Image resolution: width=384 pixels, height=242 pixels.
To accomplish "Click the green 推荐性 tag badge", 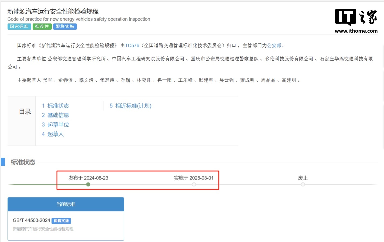I will 42,26.
